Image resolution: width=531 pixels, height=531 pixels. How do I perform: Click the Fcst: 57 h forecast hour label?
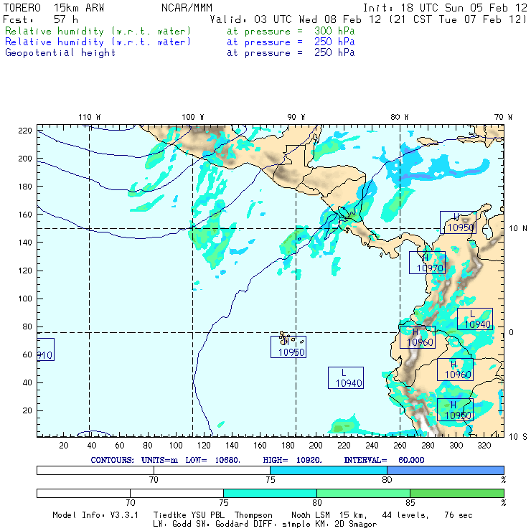point(41,19)
